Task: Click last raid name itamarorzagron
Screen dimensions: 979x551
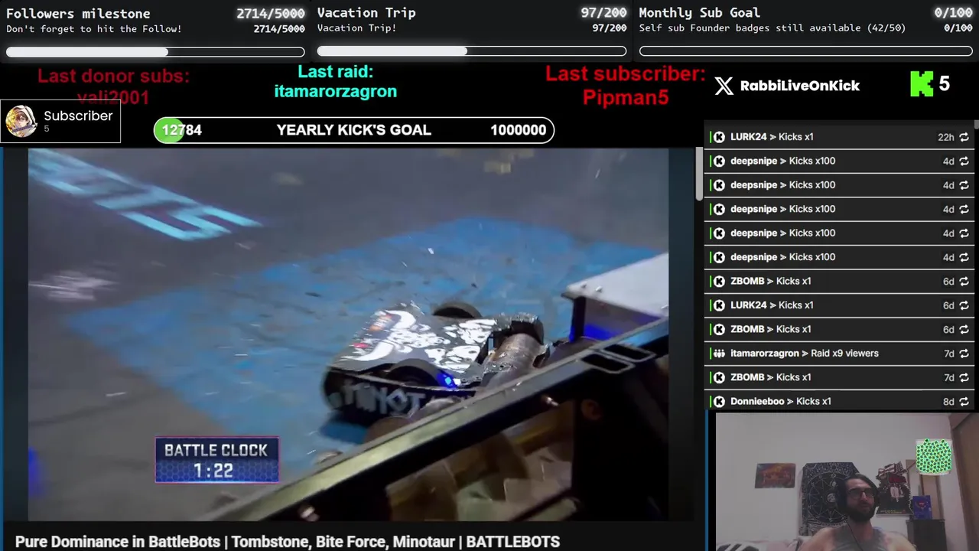Action: pos(336,91)
